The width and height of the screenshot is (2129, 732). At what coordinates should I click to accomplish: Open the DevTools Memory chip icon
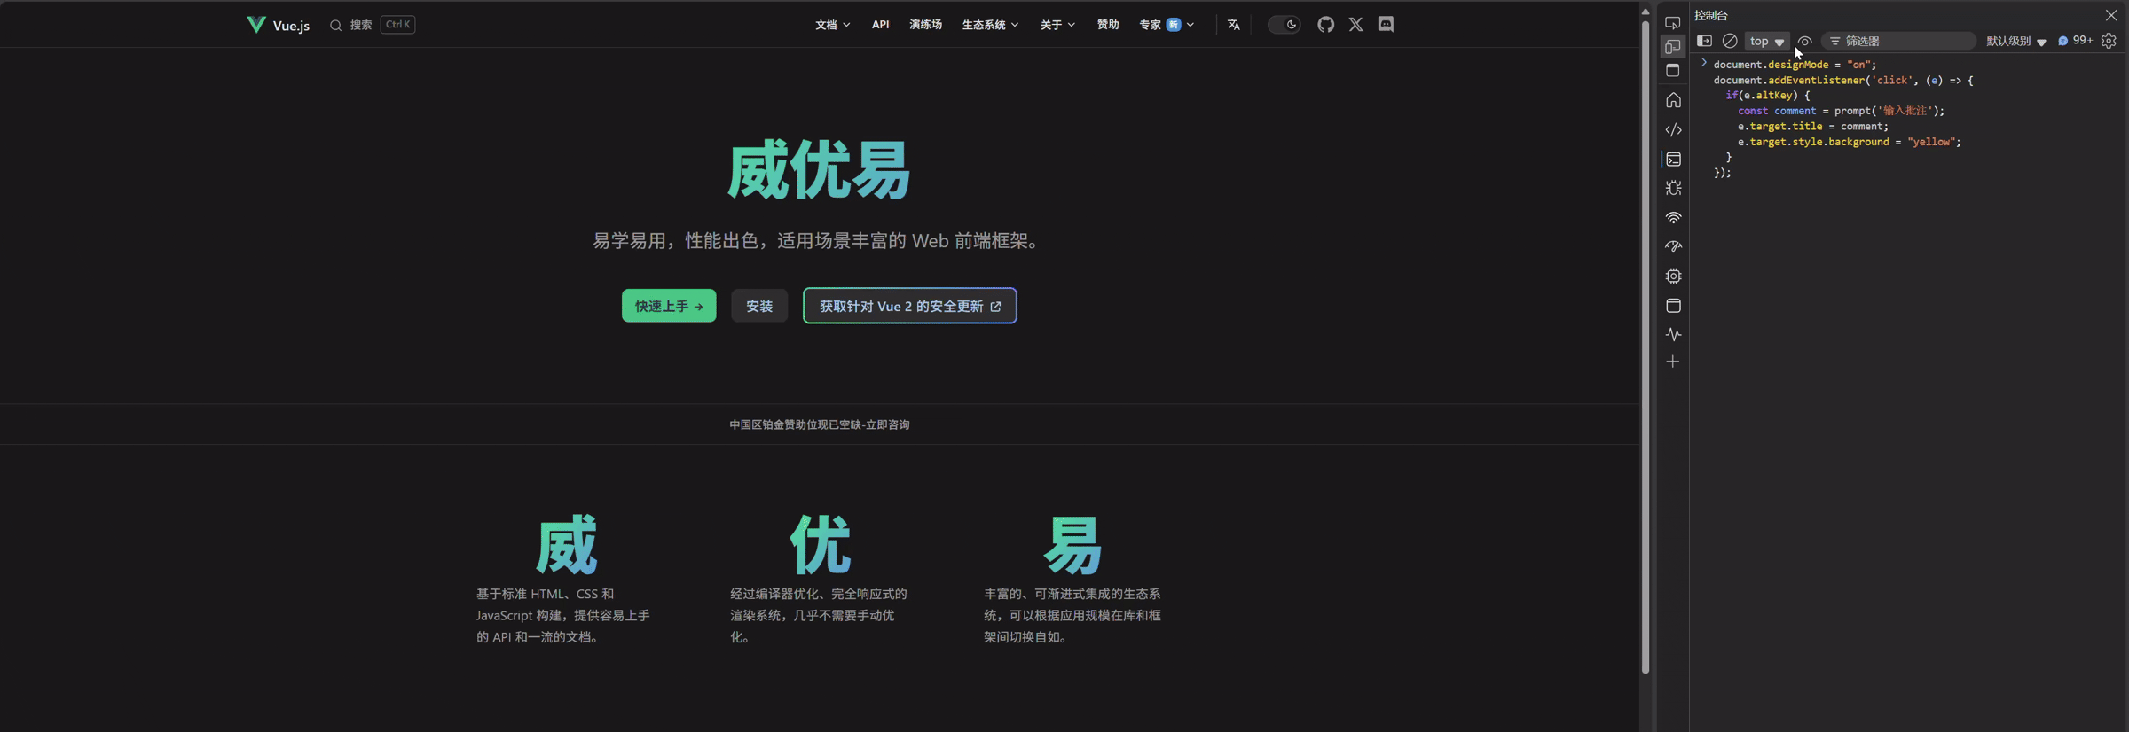point(1673,276)
